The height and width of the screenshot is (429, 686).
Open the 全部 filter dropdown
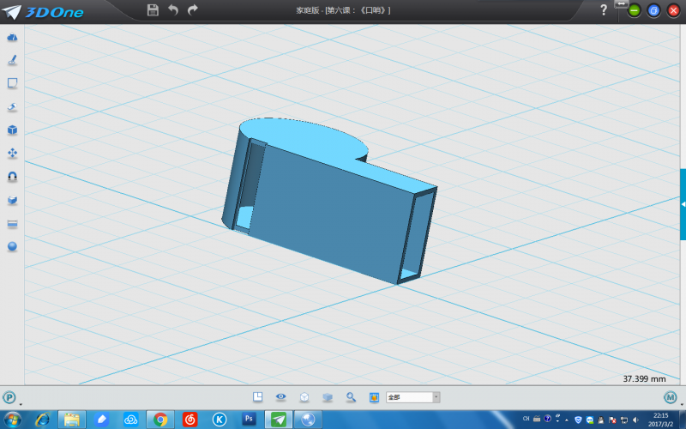pos(413,397)
